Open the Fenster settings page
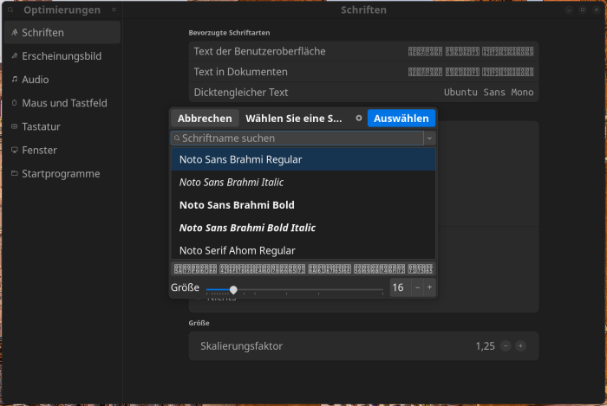Screen dimensions: 607x406 point(62,151)
